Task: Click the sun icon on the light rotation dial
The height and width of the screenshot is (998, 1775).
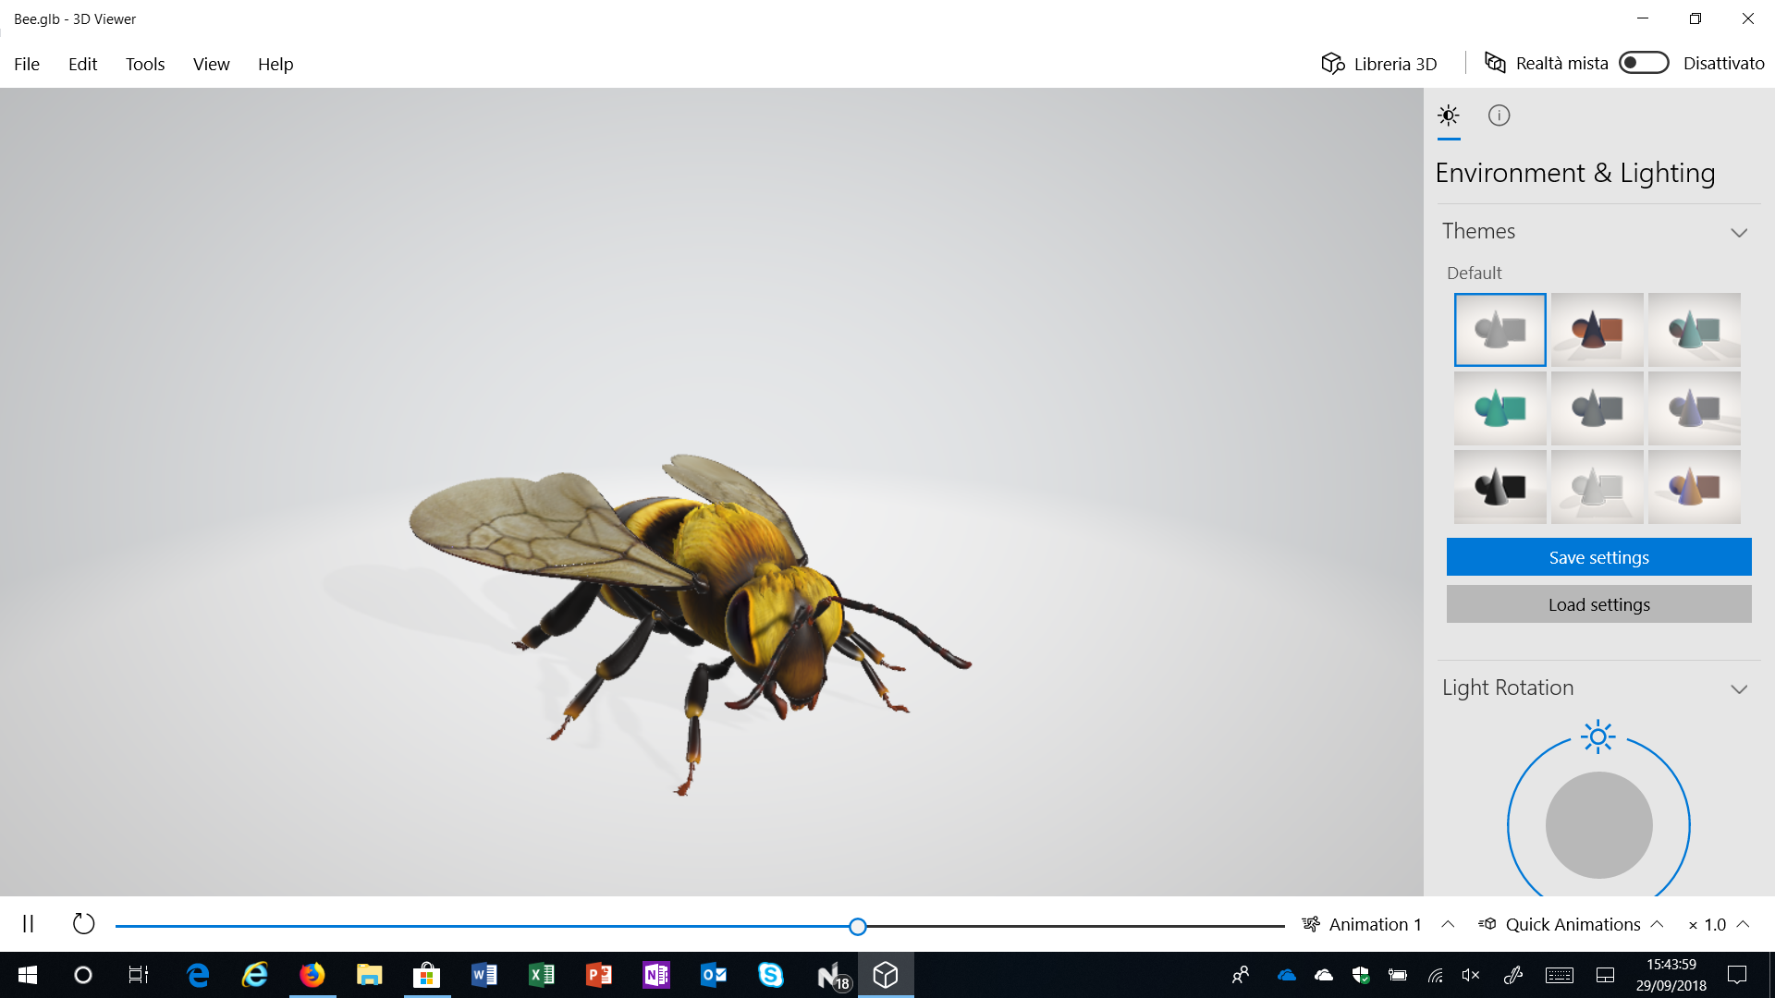Action: click(x=1597, y=737)
